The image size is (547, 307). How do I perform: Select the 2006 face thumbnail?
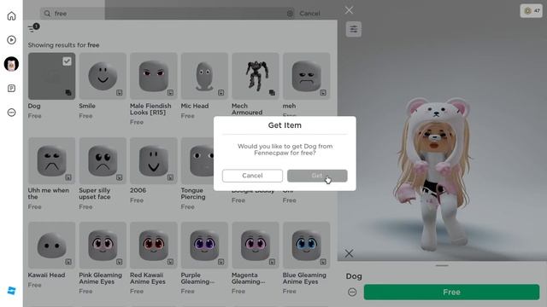(154, 161)
